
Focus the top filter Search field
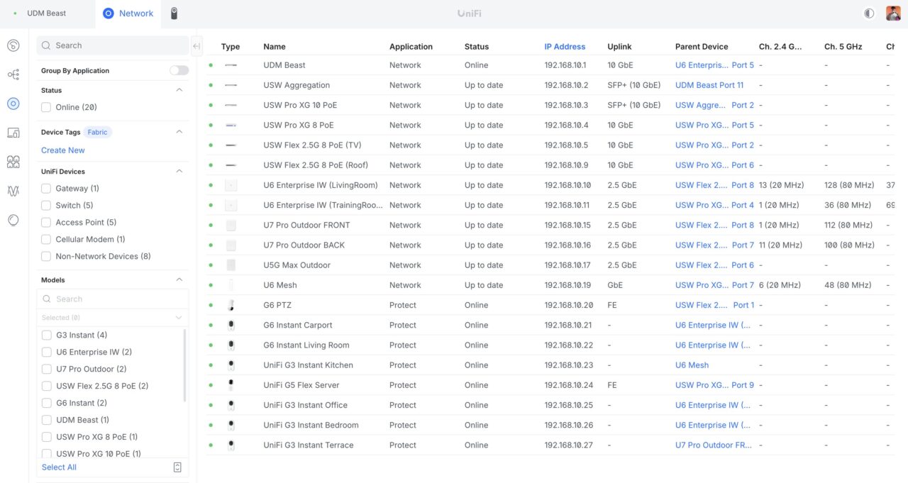(x=113, y=45)
